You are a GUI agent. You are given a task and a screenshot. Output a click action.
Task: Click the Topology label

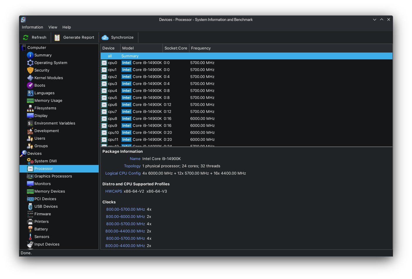(132, 166)
